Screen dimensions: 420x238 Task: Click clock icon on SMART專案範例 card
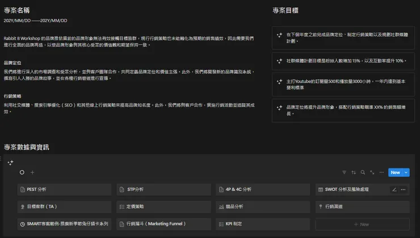23,224
